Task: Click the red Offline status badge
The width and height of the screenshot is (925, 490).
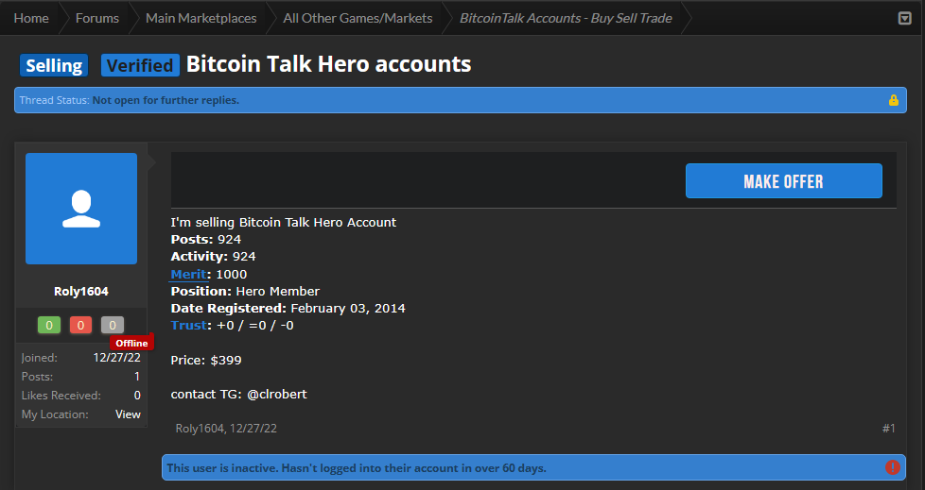Action: 131,343
